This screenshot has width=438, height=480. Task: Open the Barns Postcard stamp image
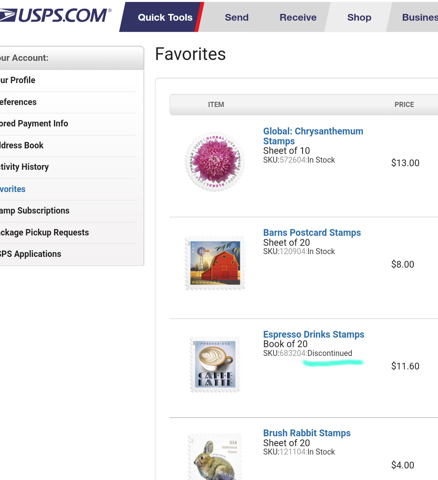pyautogui.click(x=215, y=263)
